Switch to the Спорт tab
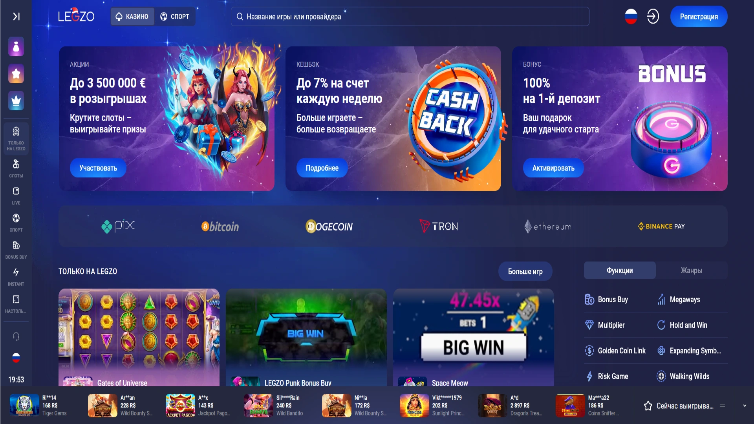 (x=174, y=16)
